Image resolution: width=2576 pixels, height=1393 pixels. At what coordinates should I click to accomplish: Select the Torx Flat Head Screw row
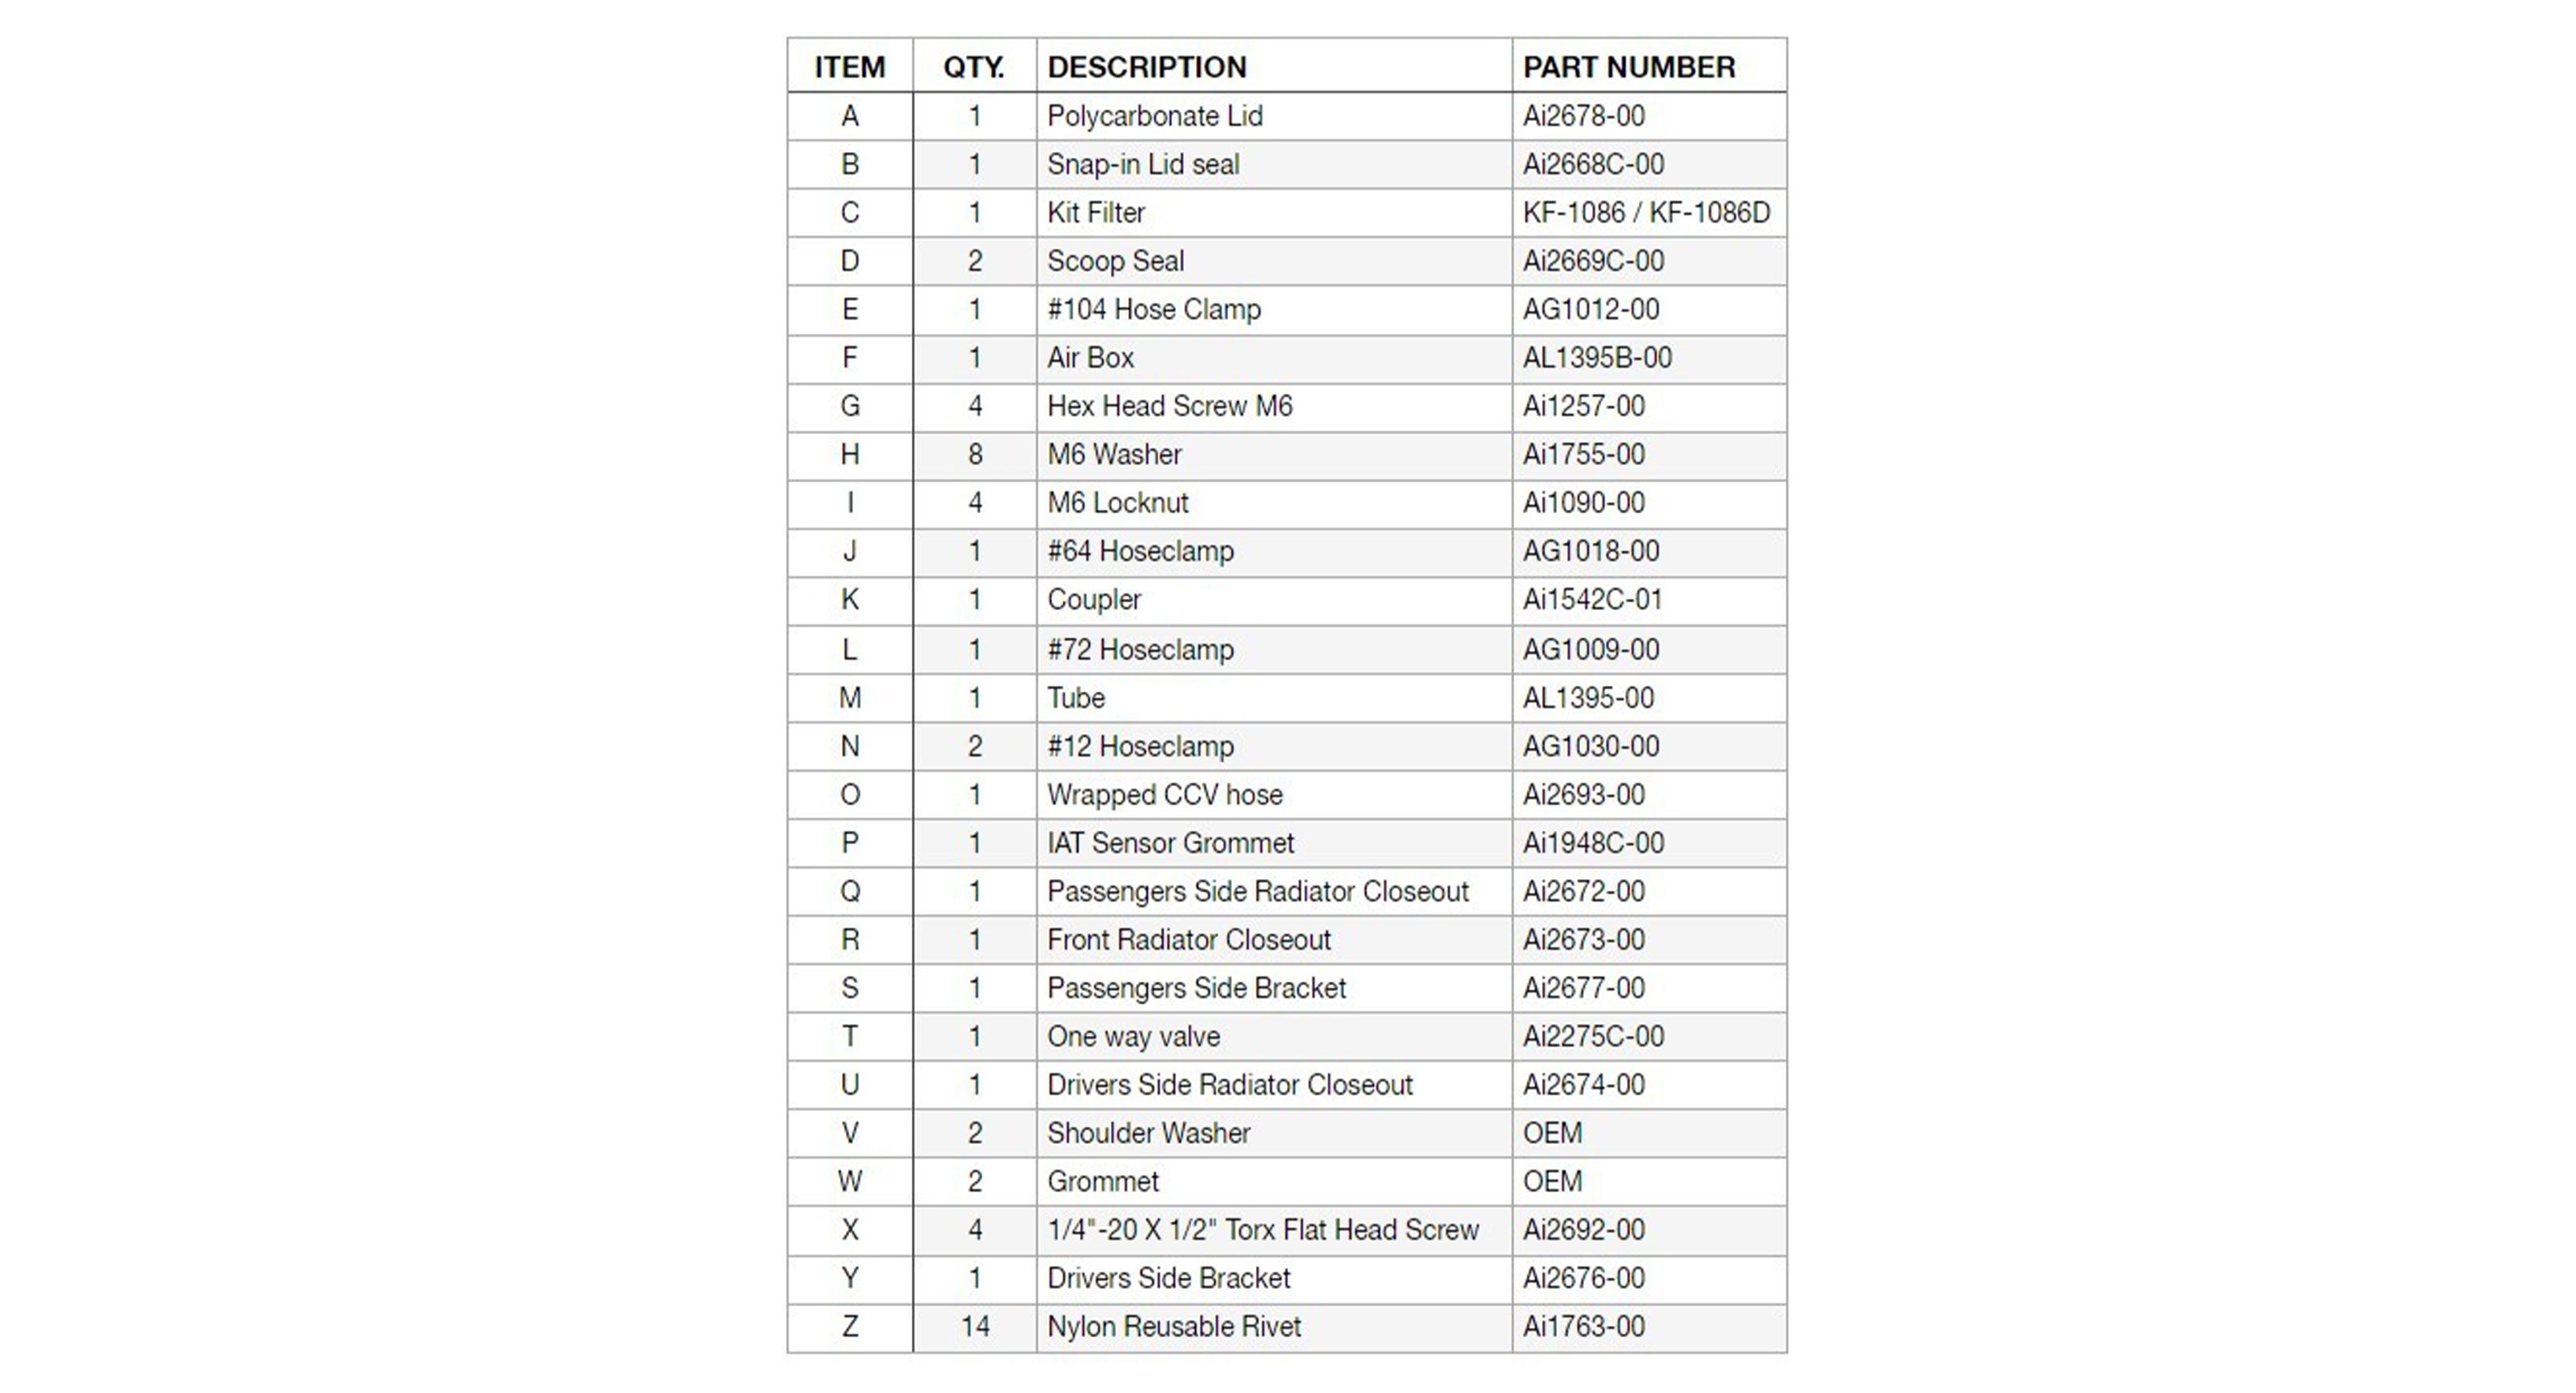(1287, 1230)
